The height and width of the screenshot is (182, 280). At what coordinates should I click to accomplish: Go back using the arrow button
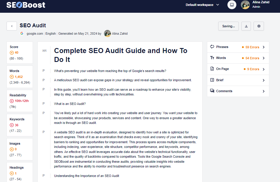point(12,26)
